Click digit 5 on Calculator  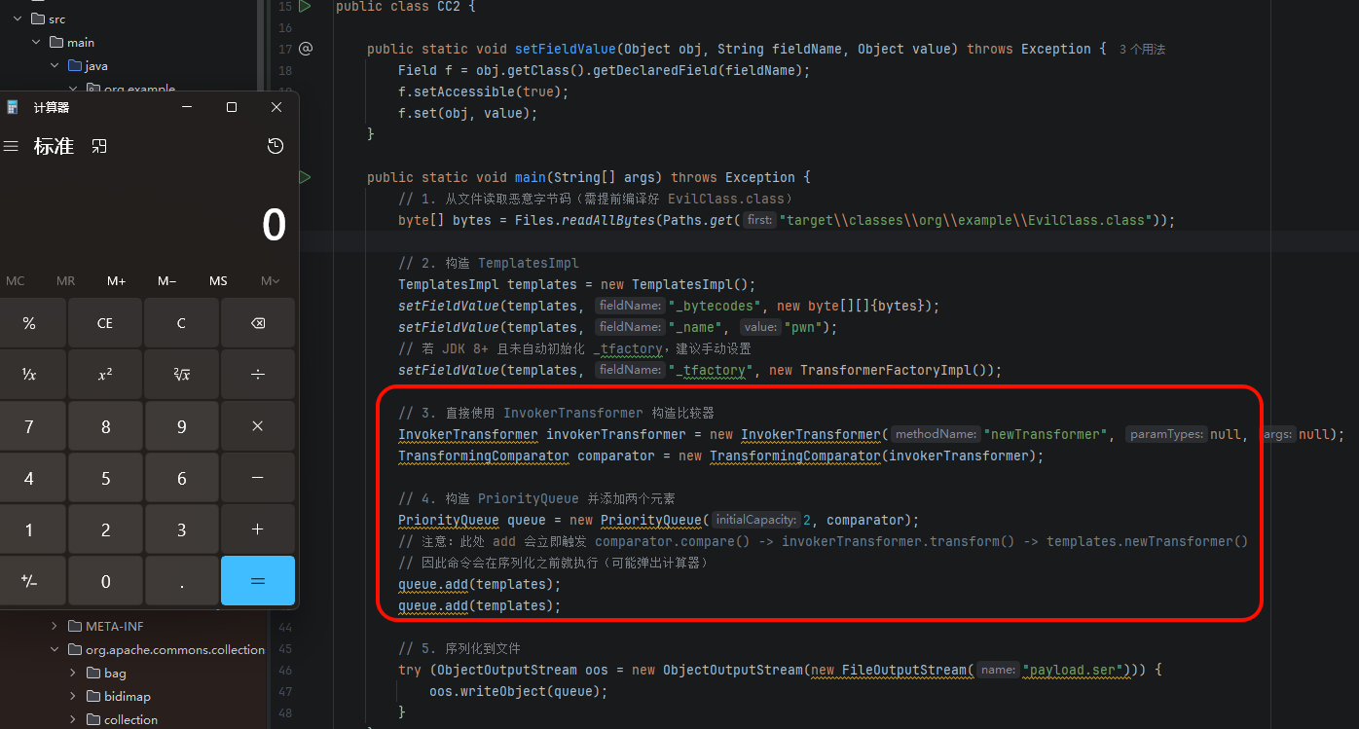click(x=105, y=478)
